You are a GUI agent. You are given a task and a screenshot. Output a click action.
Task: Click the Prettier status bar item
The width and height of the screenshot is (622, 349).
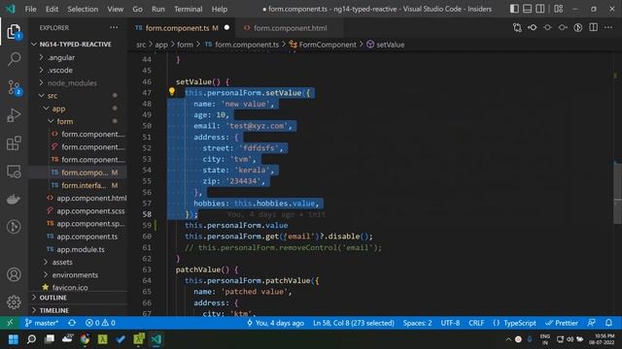[562, 323]
